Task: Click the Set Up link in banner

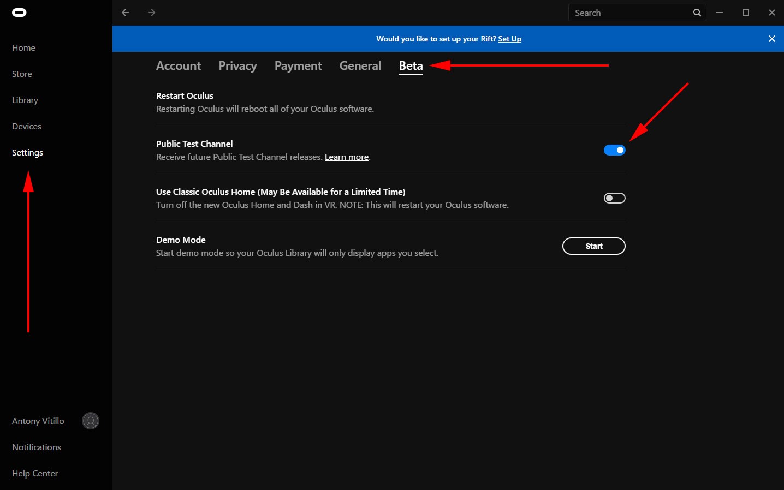Action: point(509,39)
